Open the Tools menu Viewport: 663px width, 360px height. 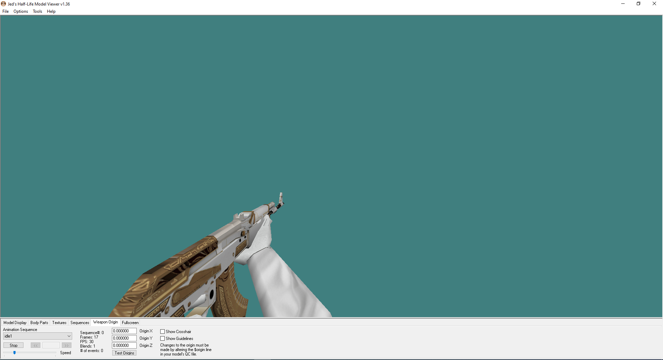pyautogui.click(x=37, y=11)
